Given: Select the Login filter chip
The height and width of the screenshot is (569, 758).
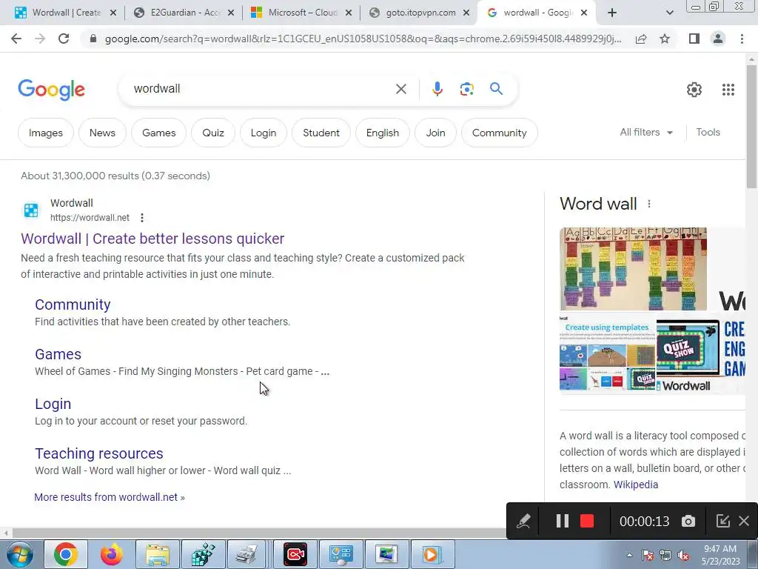Looking at the screenshot, I should (264, 133).
